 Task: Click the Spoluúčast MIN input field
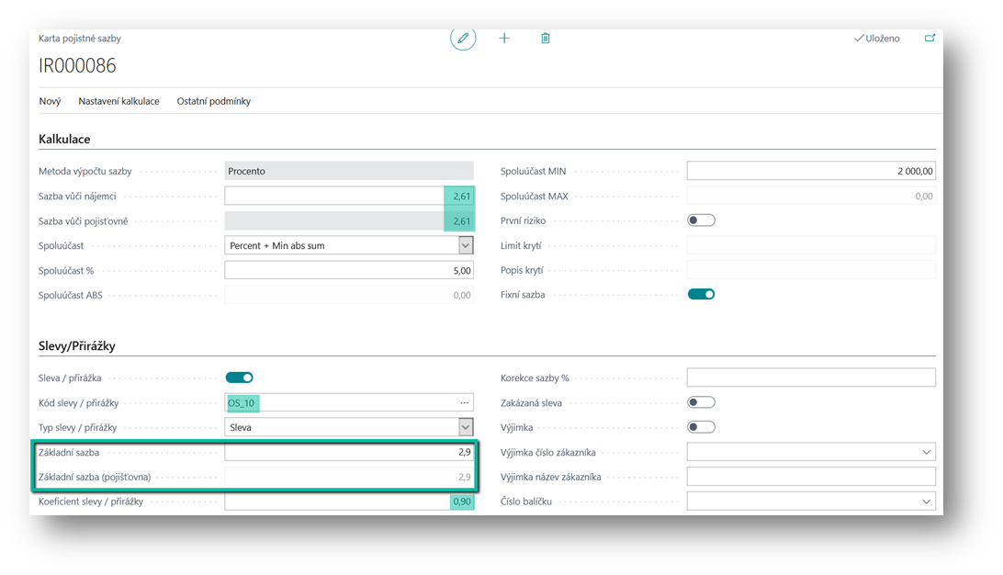point(810,171)
